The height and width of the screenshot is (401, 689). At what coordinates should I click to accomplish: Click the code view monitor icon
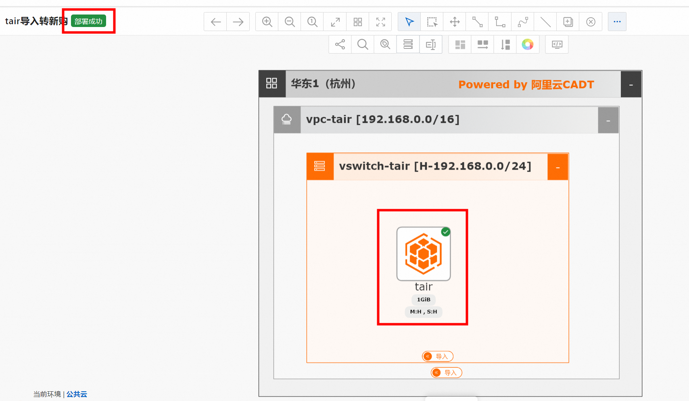(557, 44)
